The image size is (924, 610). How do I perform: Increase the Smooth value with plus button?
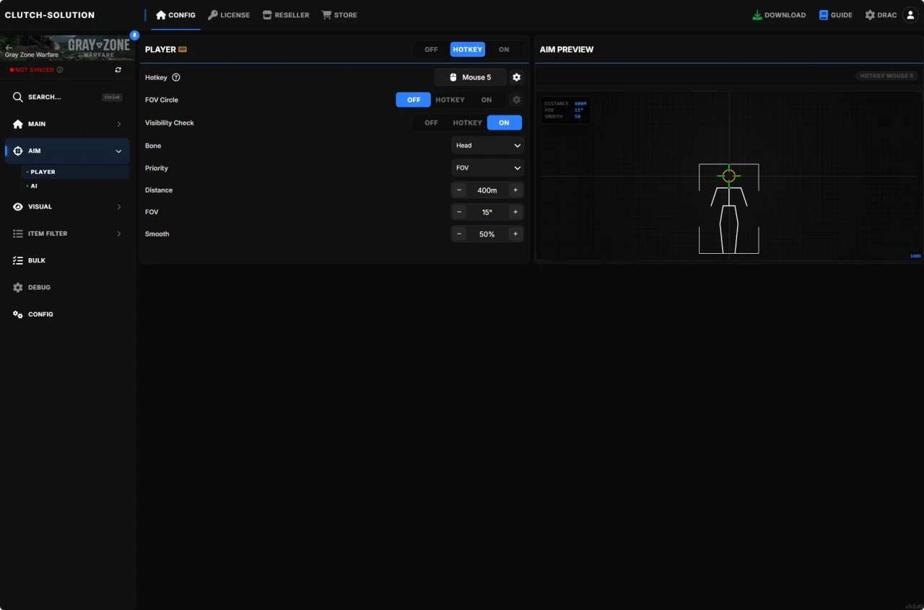pos(515,234)
